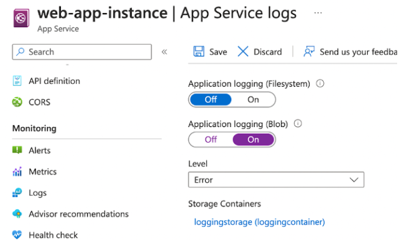
Task: Open Alerts under Monitoring
Action: (x=40, y=151)
